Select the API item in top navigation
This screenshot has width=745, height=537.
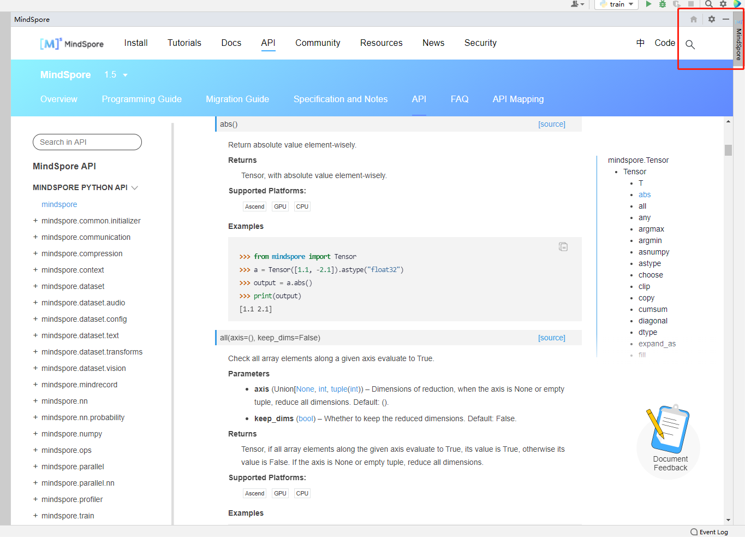[x=268, y=43]
